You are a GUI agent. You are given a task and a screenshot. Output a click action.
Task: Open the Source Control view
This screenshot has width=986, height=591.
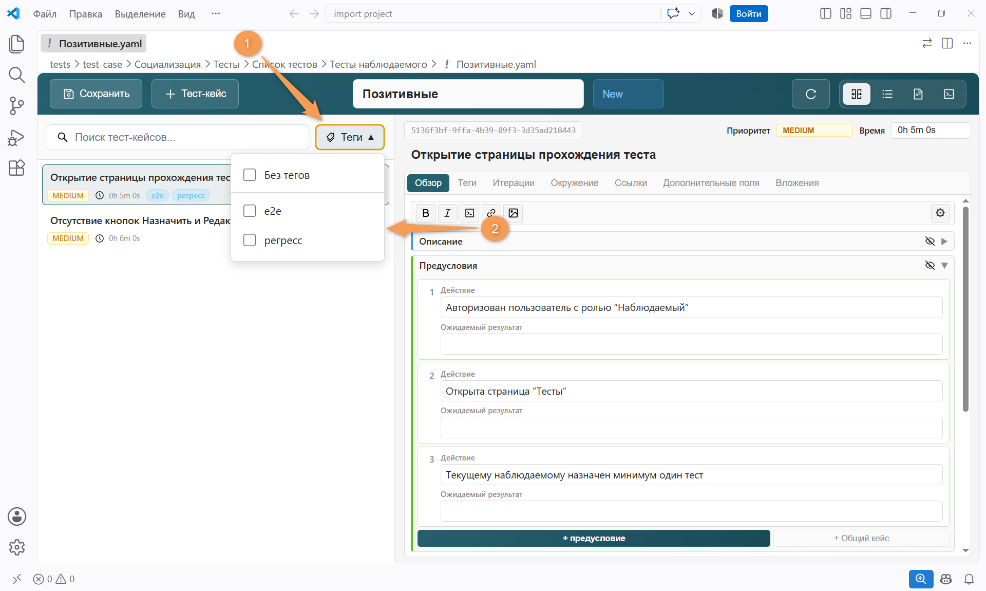pyautogui.click(x=16, y=106)
